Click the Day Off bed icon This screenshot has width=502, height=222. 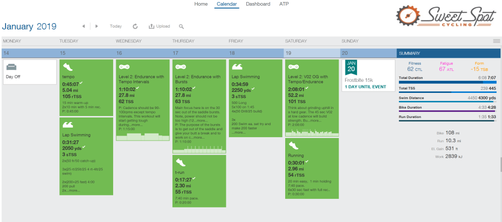click(12, 67)
